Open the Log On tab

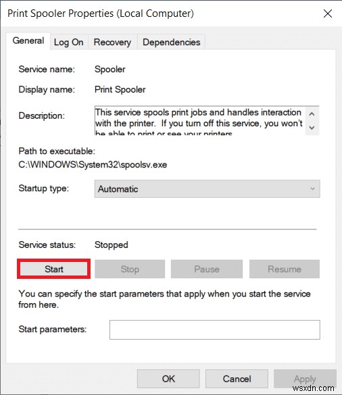pos(68,42)
